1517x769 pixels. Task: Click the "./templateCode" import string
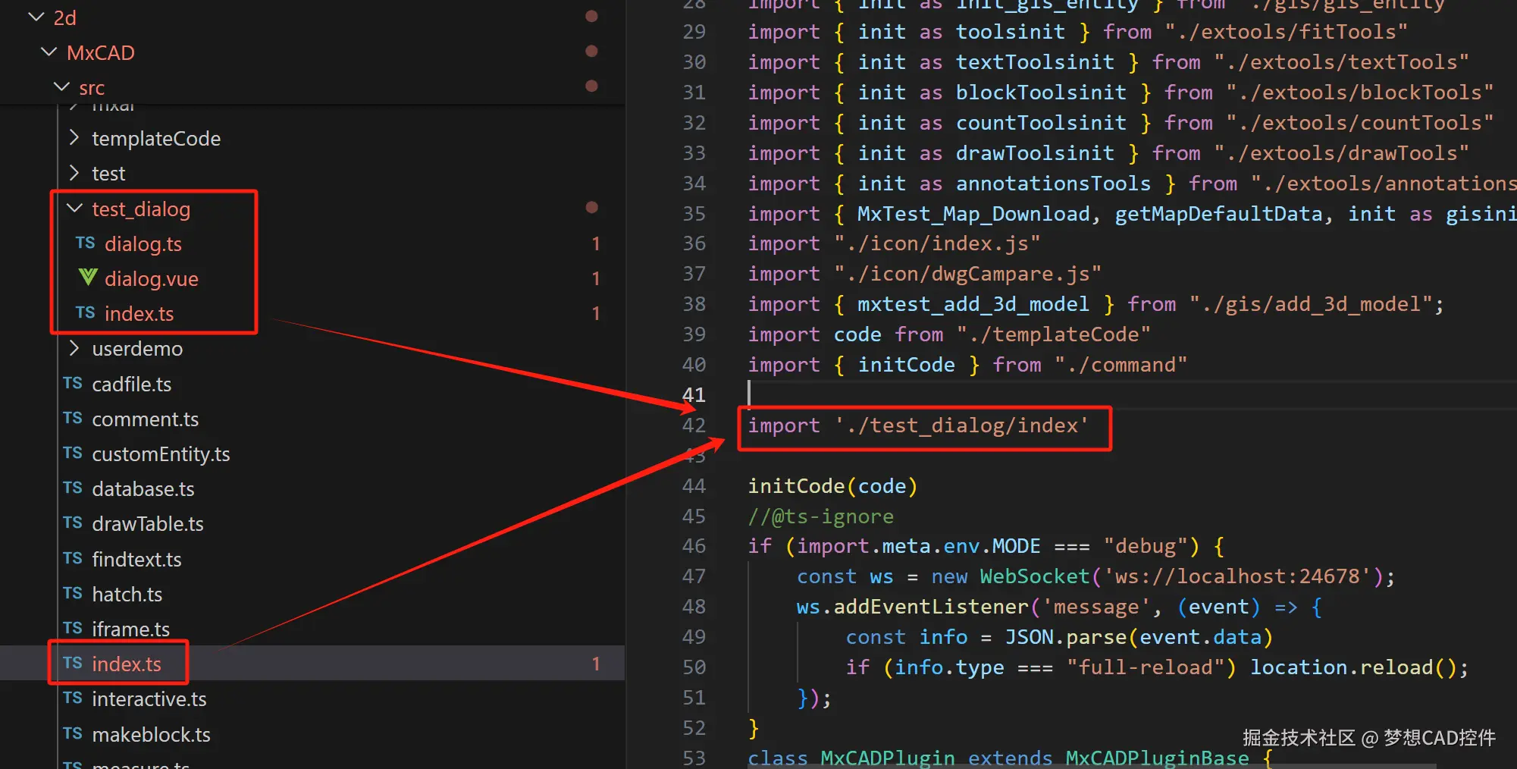point(1053,334)
